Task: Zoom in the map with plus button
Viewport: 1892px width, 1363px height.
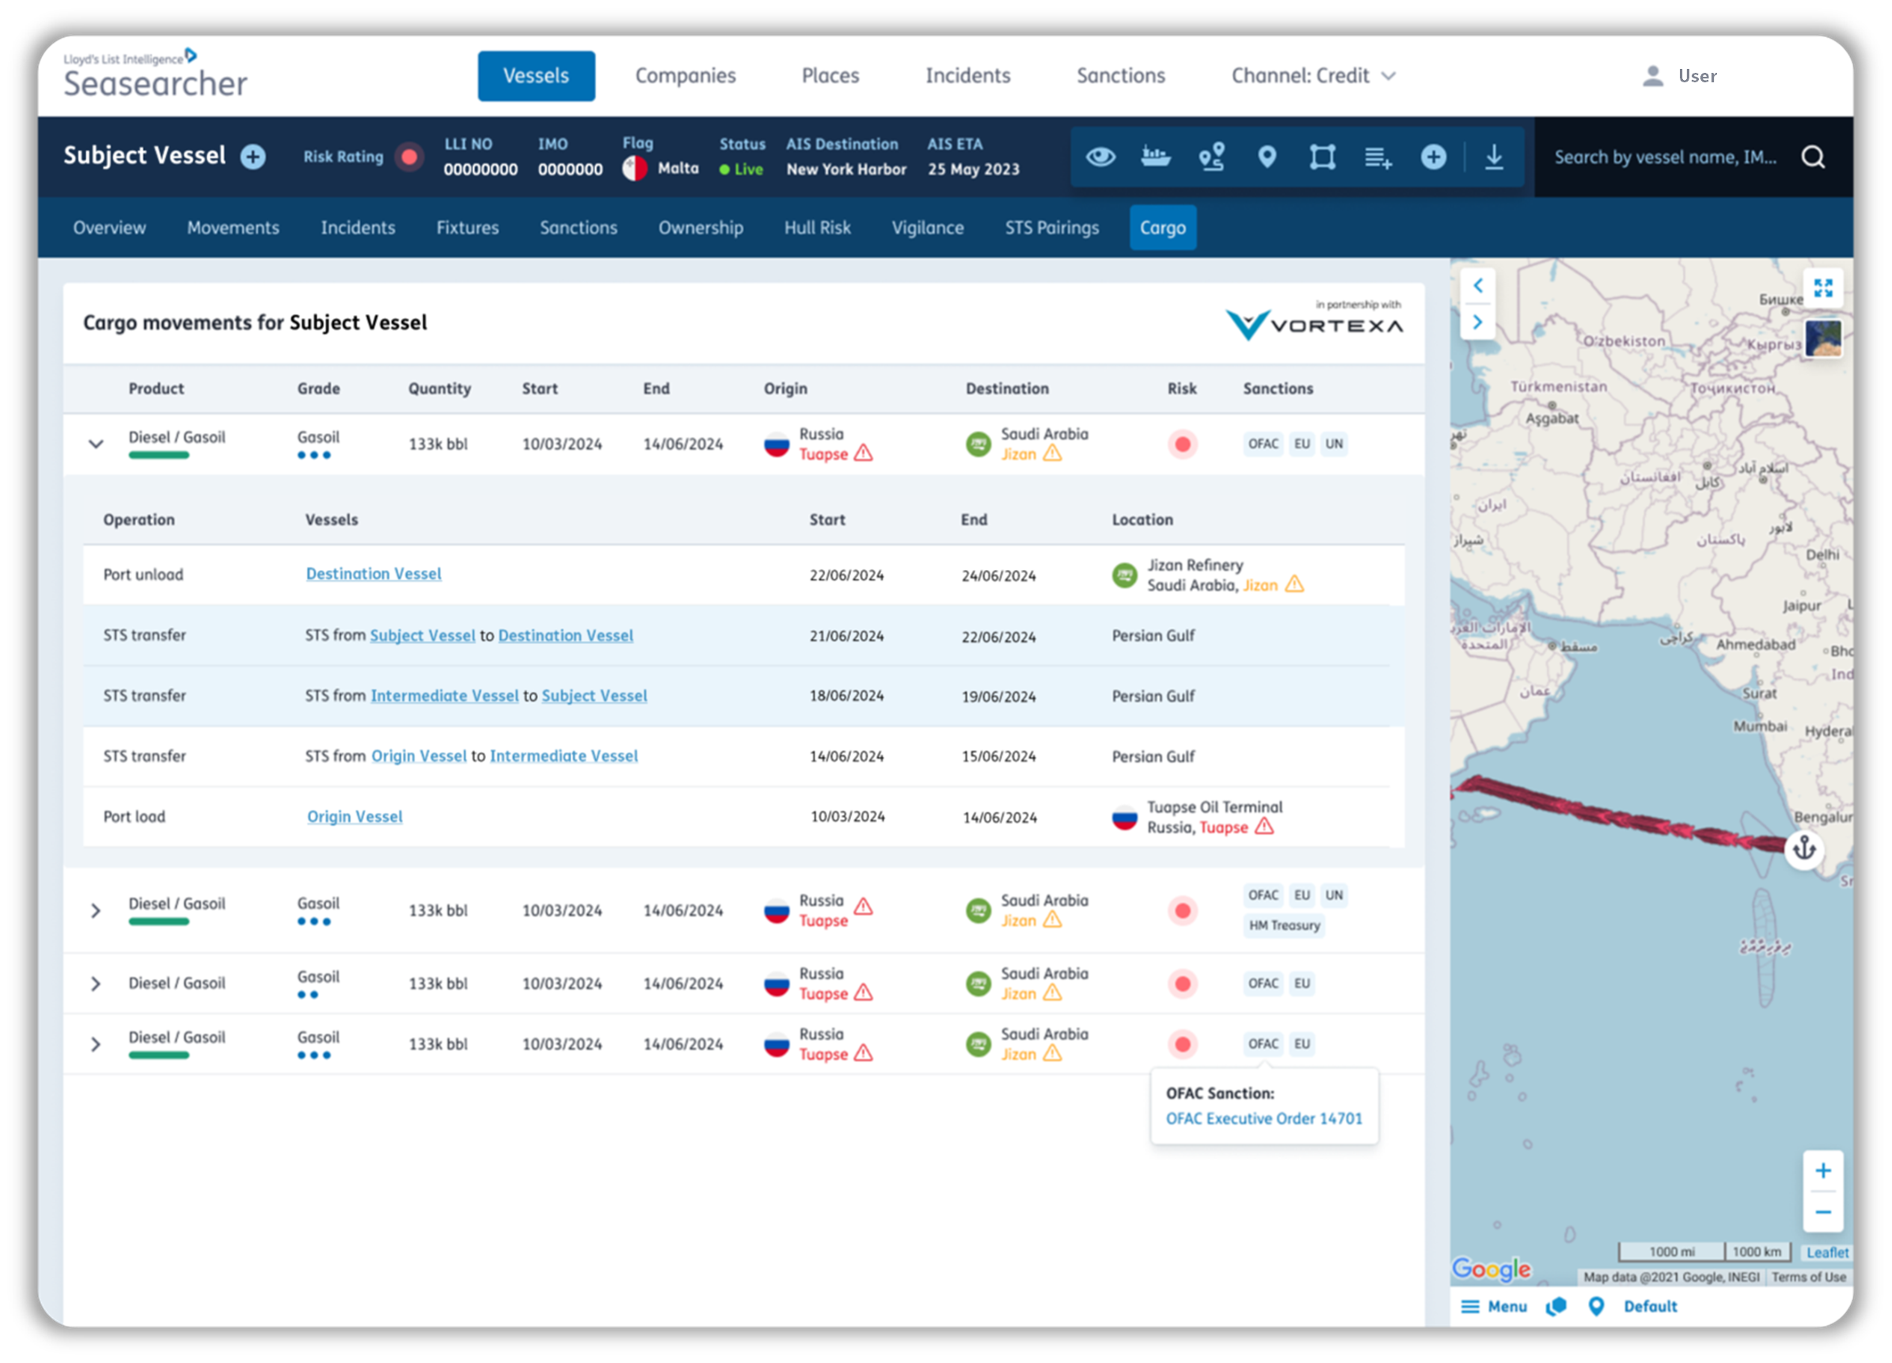Action: click(1823, 1171)
